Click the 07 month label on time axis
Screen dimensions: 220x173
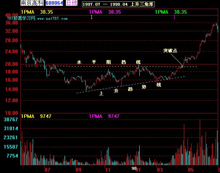(x=47, y=170)
